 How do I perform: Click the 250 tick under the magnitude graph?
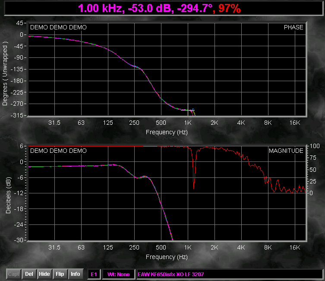(x=134, y=247)
